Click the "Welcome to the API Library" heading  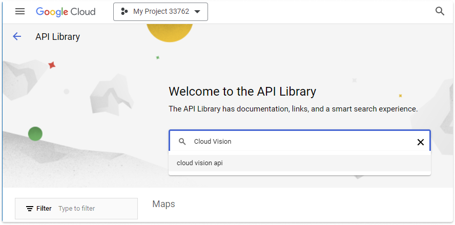point(242,92)
